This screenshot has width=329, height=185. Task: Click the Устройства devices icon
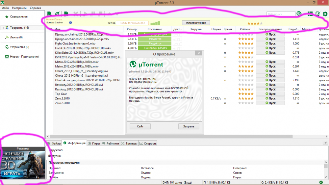[x=7, y=47]
